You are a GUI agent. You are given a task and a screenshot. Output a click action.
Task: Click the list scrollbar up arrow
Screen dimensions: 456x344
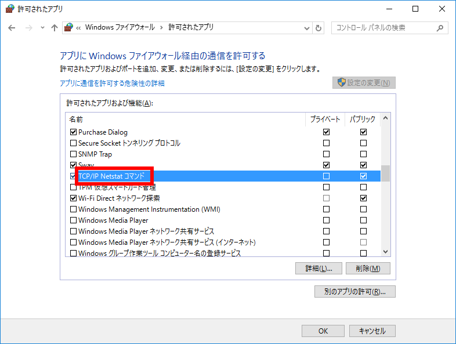[386, 118]
